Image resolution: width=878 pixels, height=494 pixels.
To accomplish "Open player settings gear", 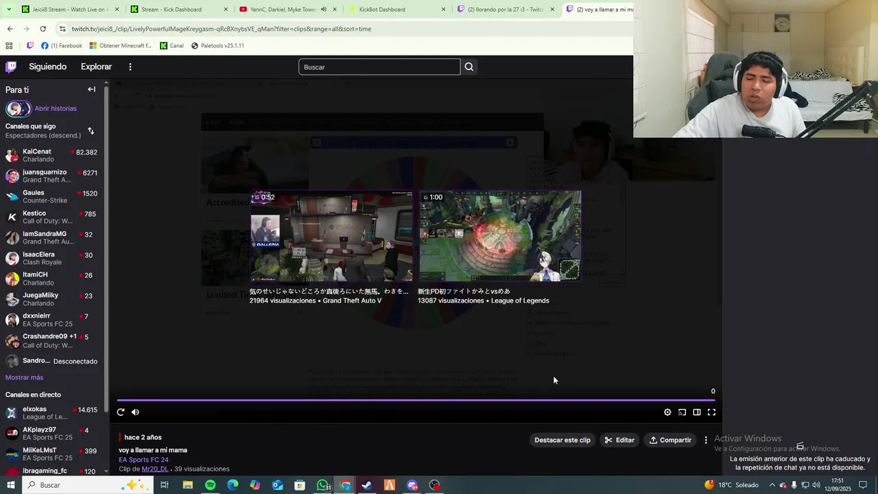I will (x=667, y=412).
